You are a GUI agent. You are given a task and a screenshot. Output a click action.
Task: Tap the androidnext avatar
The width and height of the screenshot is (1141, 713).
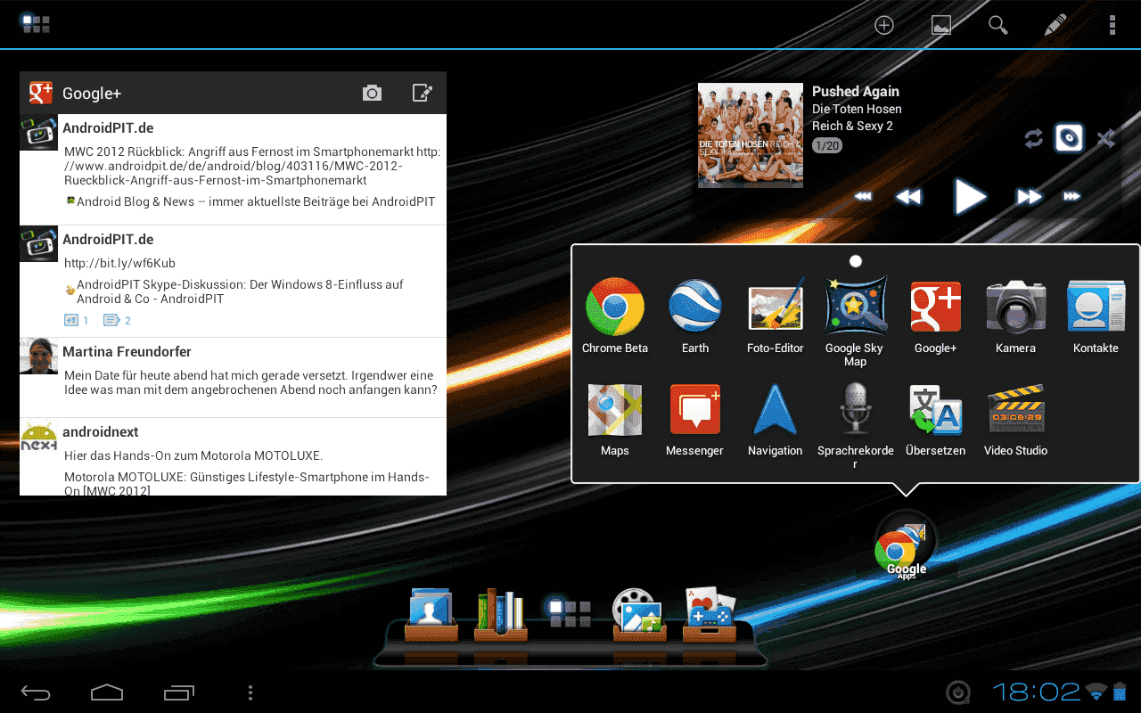pyautogui.click(x=39, y=437)
